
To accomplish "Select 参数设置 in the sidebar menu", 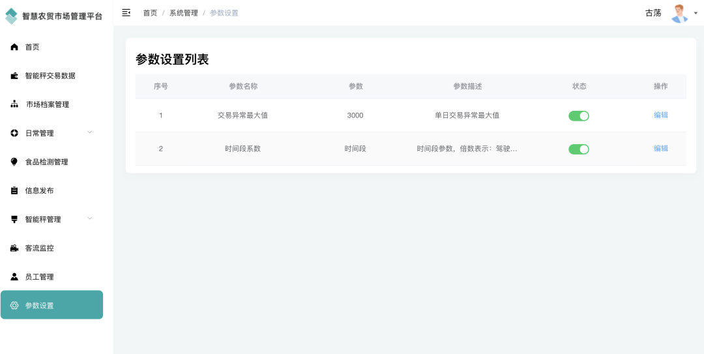I will (x=51, y=305).
